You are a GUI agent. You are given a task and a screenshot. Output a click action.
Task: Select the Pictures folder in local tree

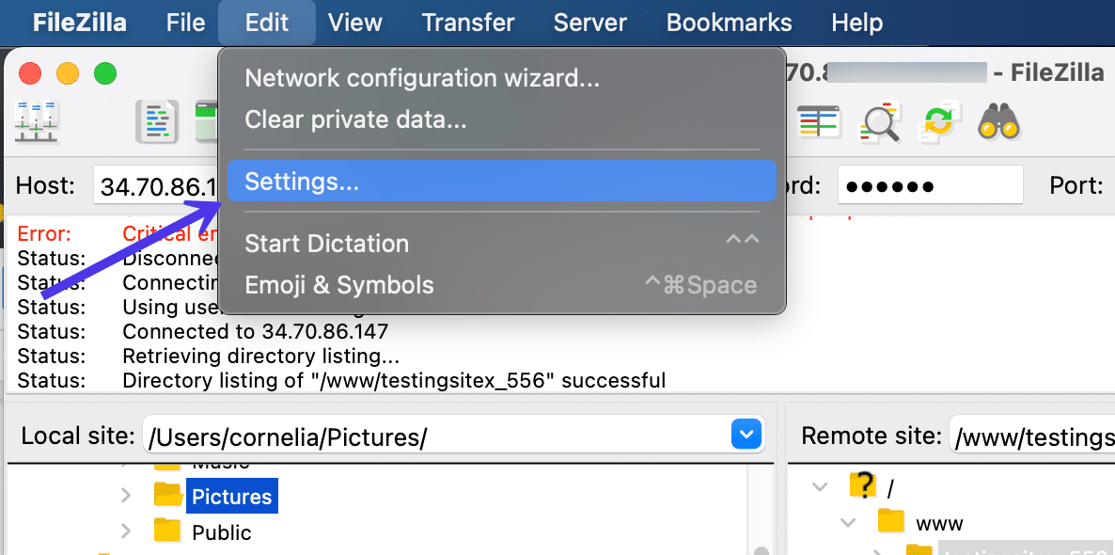pos(230,496)
